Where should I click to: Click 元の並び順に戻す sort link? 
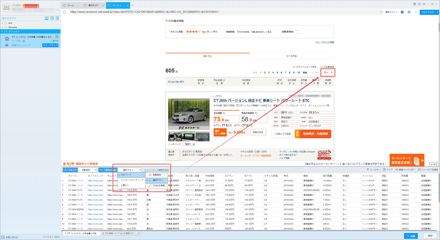[176, 82]
